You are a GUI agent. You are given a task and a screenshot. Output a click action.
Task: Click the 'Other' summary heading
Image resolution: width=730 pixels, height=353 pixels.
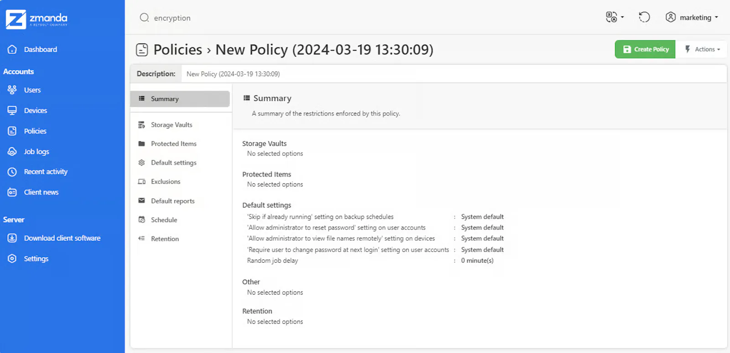(x=251, y=282)
